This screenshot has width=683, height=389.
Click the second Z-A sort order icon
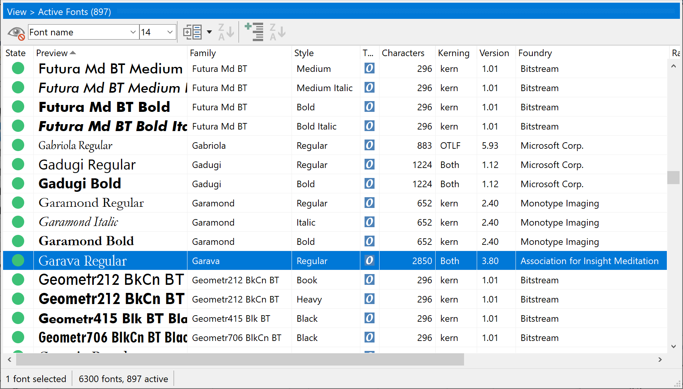(x=277, y=32)
